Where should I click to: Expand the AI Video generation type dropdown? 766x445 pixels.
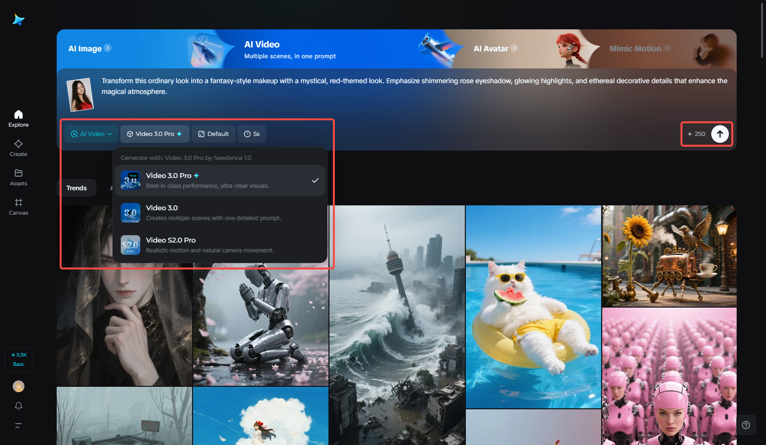coord(91,134)
